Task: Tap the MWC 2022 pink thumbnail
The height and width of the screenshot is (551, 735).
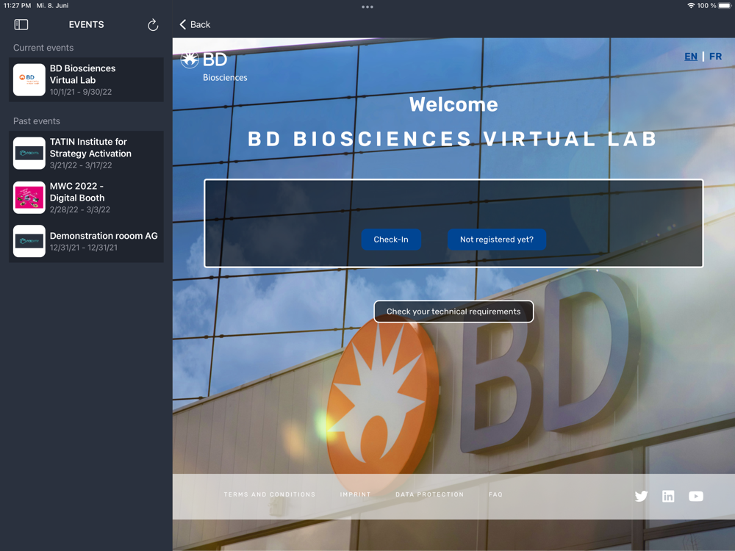Action: click(29, 197)
